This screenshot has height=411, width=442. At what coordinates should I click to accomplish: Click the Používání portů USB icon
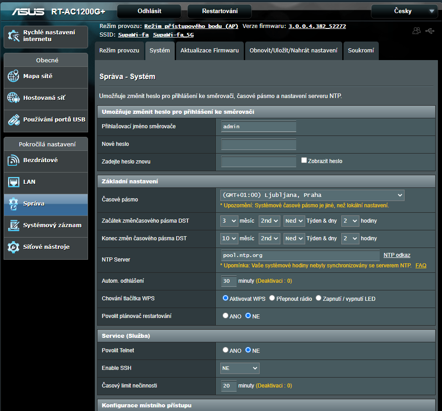click(x=14, y=120)
